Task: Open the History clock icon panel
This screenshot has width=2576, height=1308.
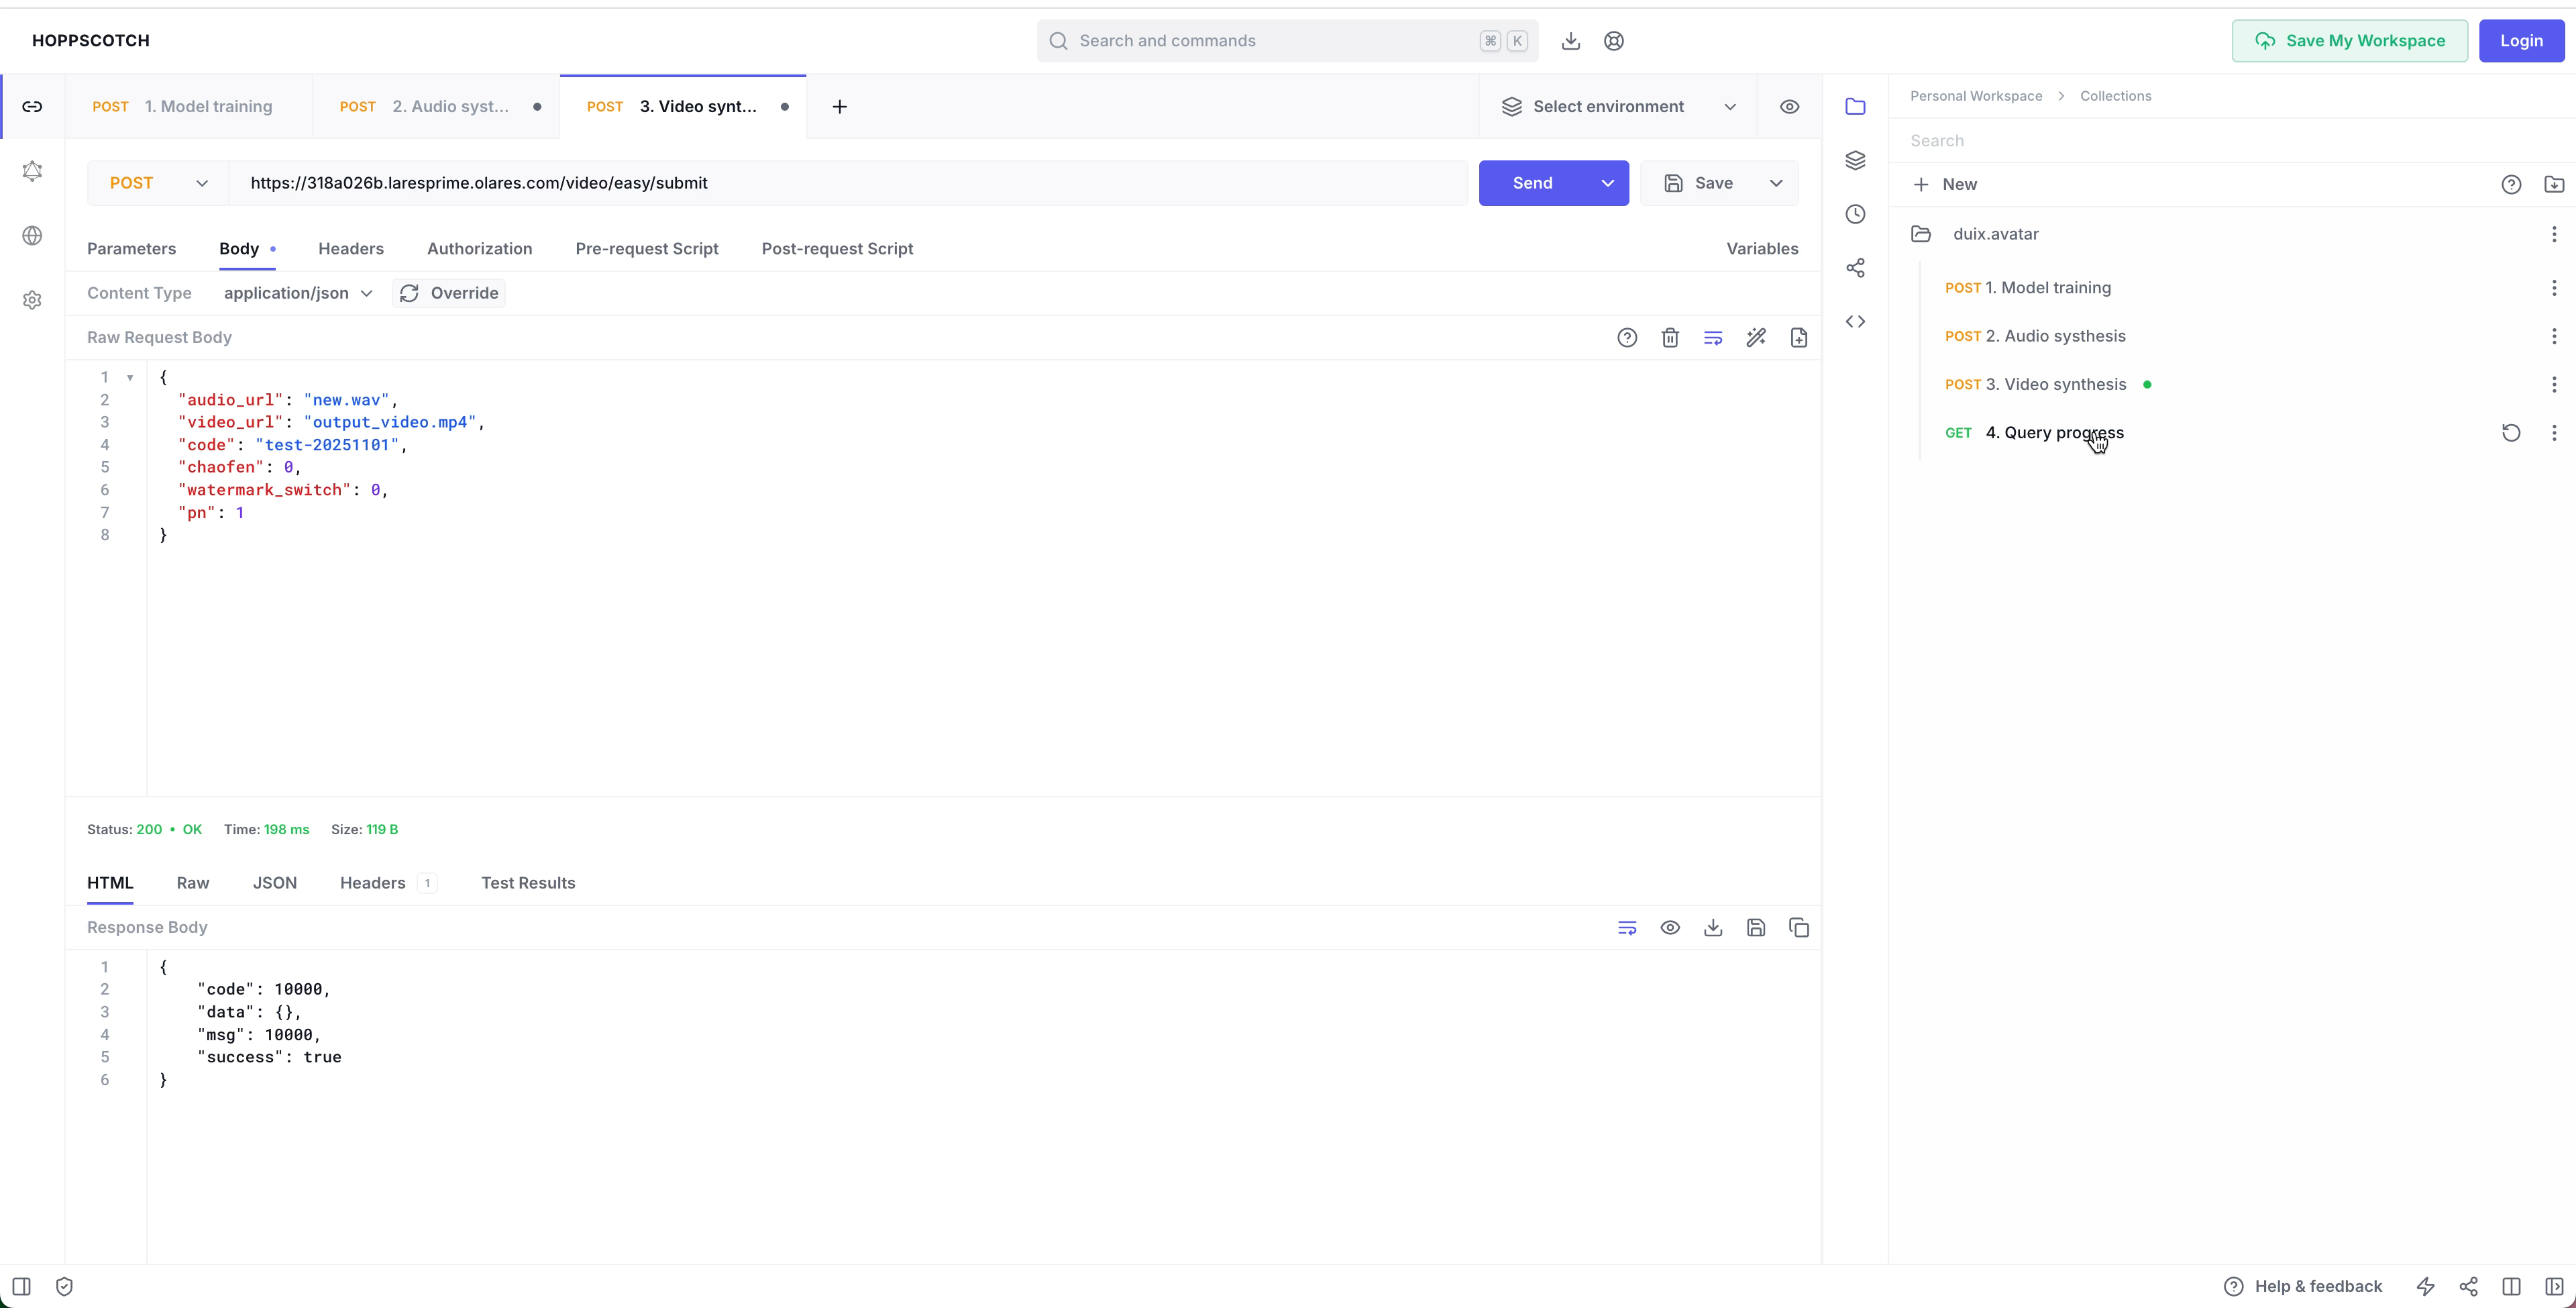Action: point(1855,214)
